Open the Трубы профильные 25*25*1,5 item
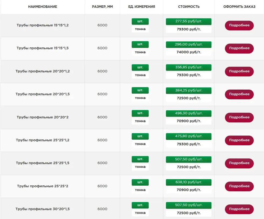 (x=43, y=163)
